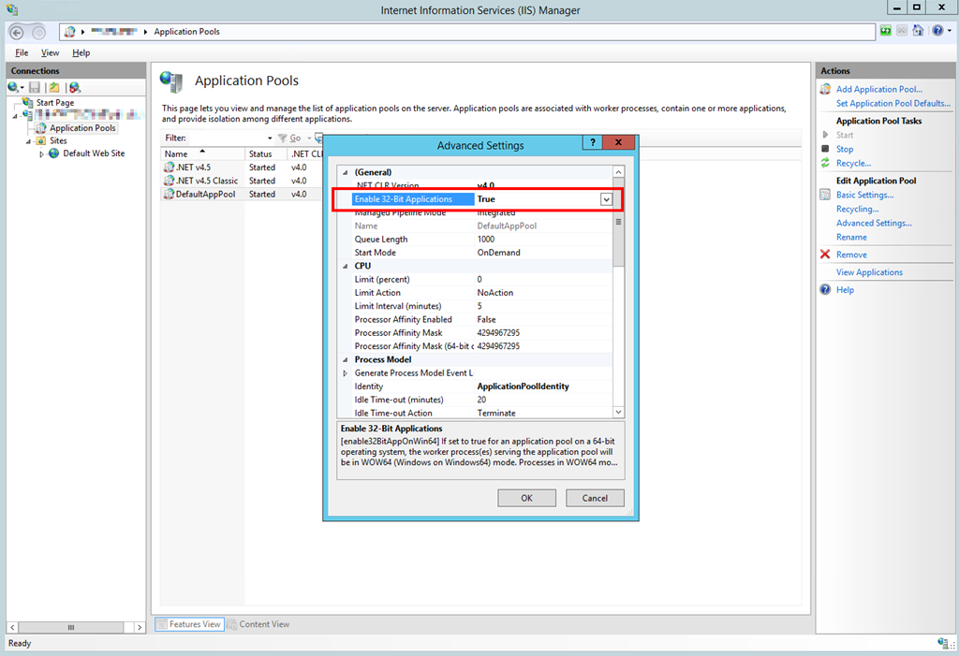This screenshot has height=656, width=959.
Task: Click the settings list scroll down arrow
Action: 618,413
